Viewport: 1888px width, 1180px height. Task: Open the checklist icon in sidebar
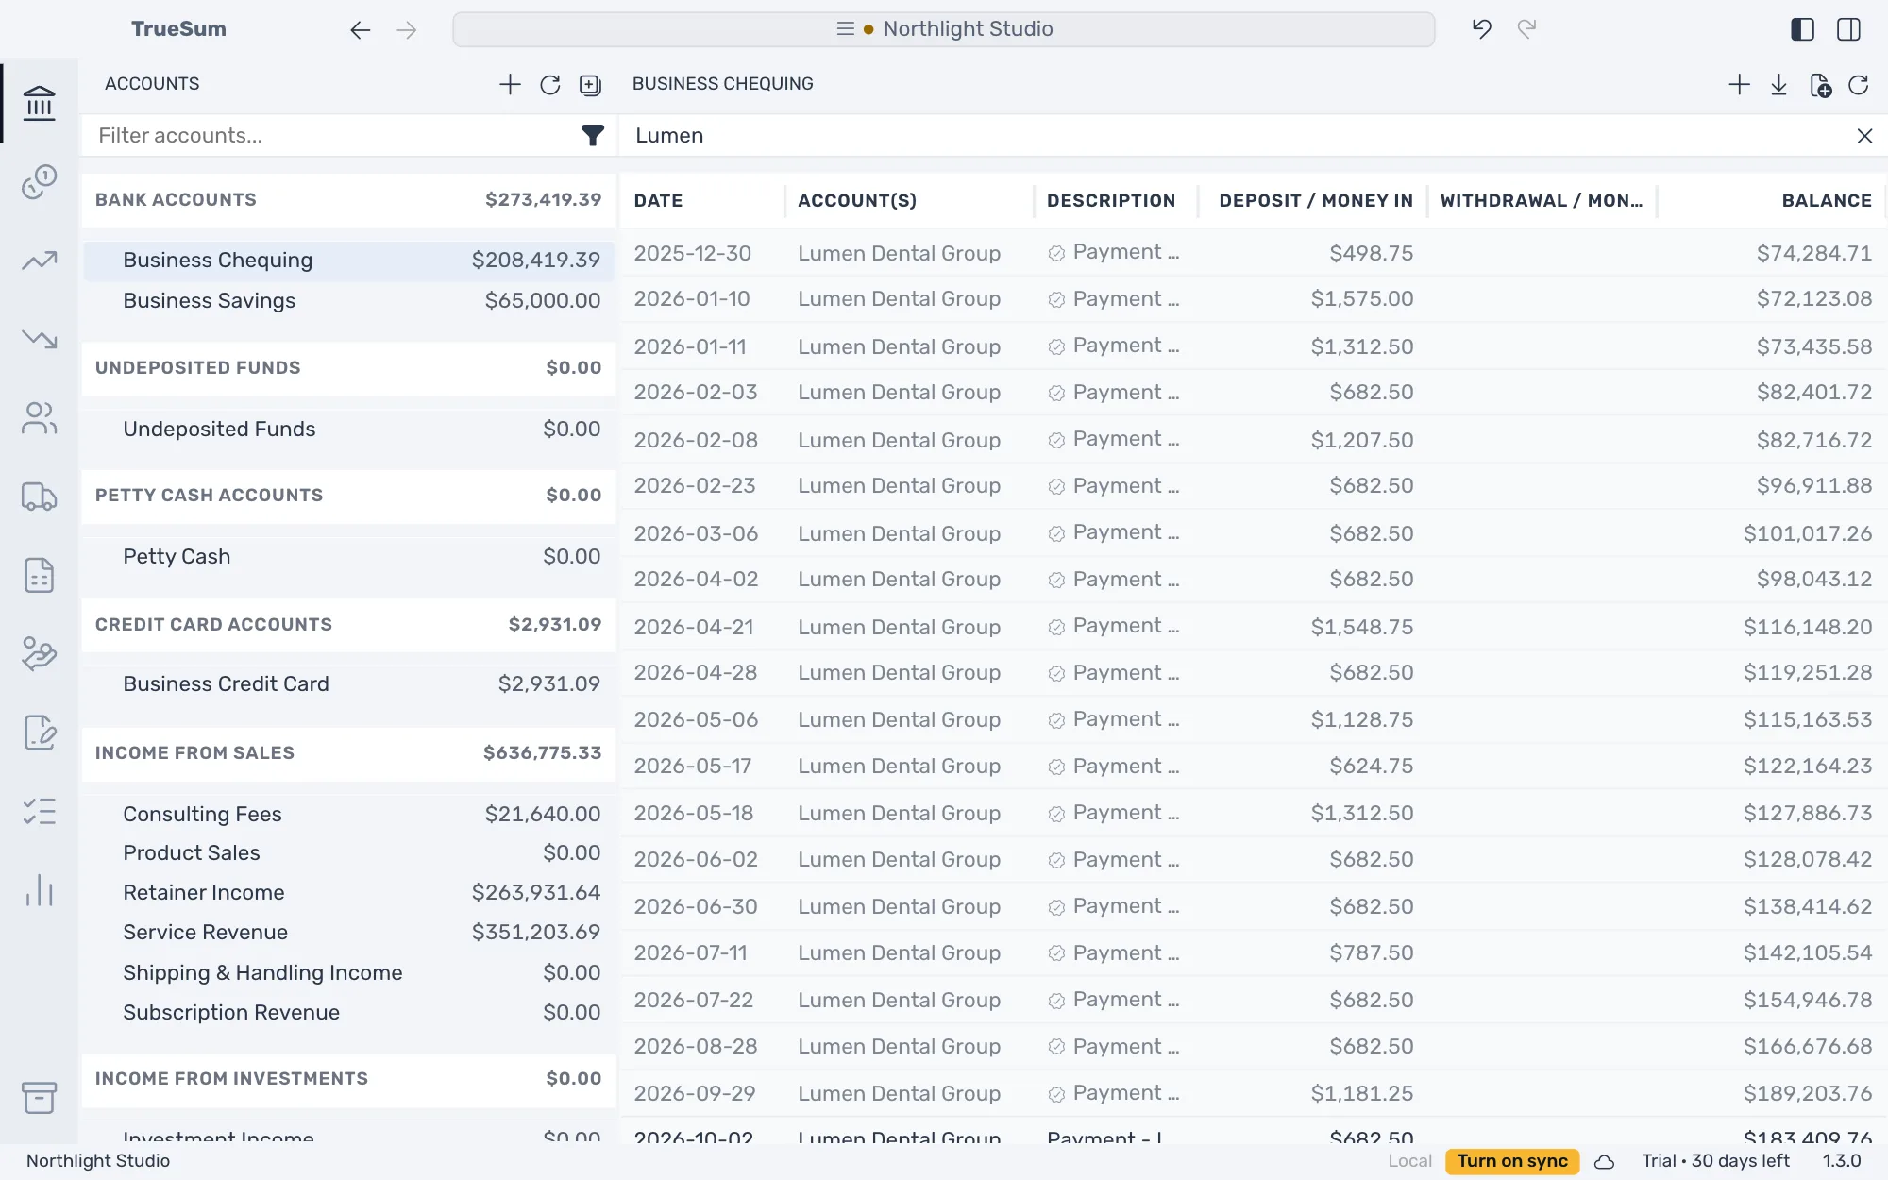(39, 811)
